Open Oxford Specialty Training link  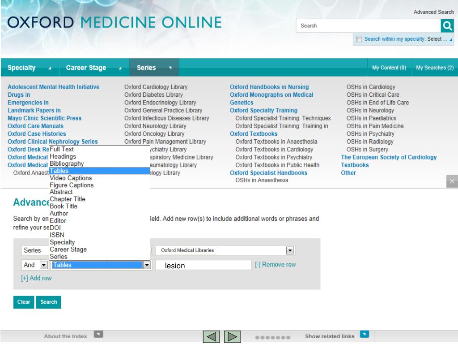tap(264, 110)
